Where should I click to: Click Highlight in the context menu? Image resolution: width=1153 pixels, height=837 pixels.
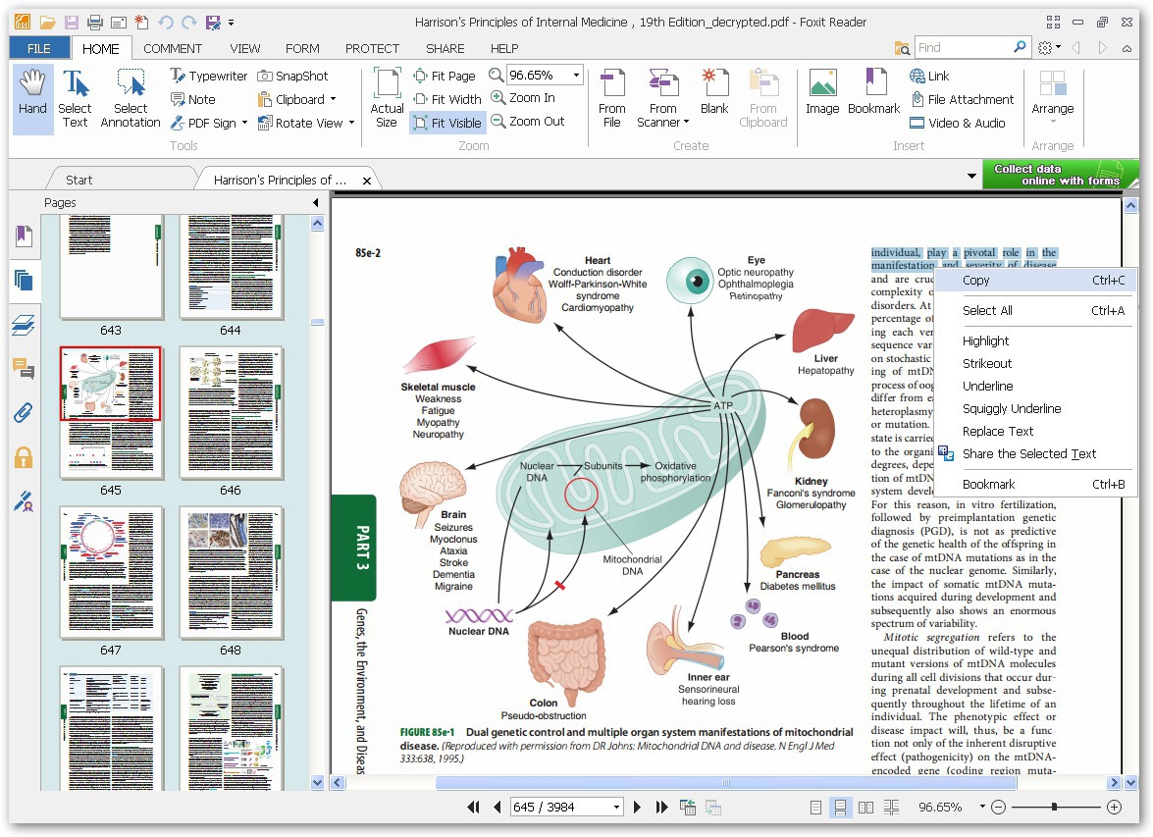(985, 341)
